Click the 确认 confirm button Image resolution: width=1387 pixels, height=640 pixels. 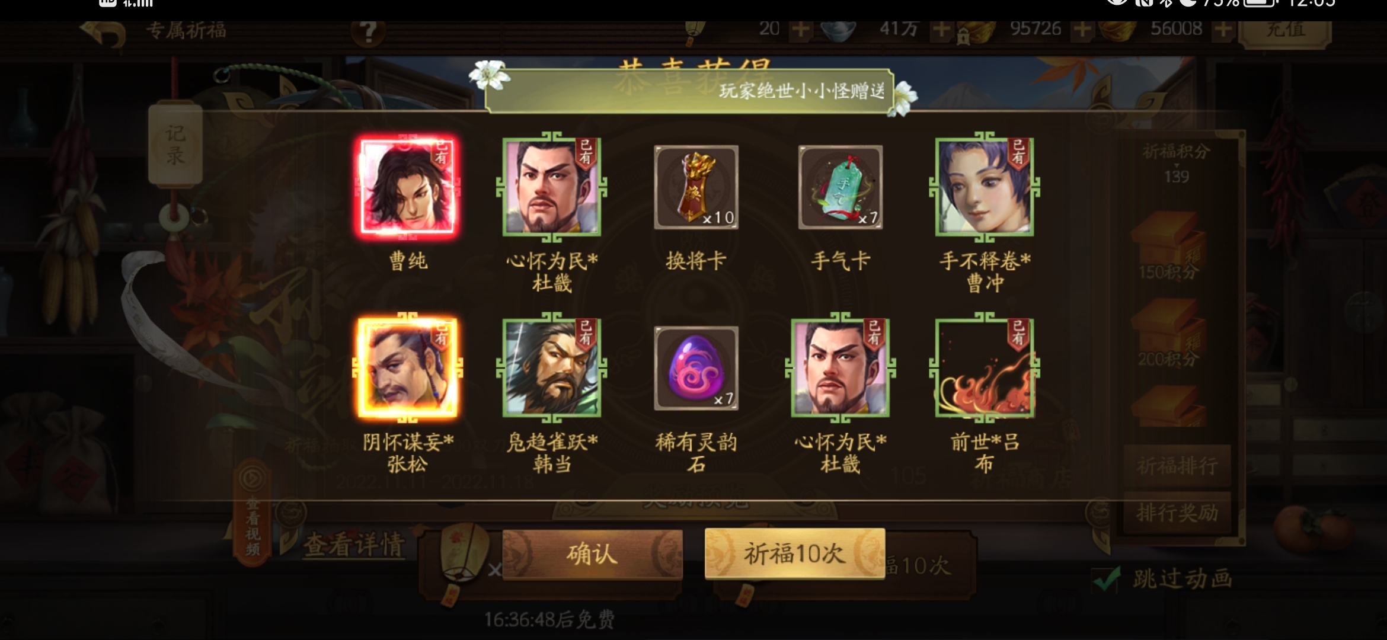tap(592, 554)
